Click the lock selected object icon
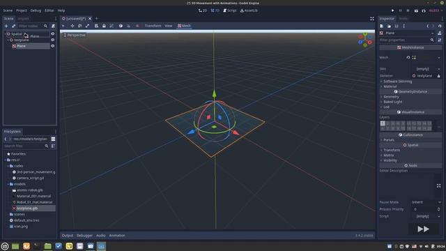The width and height of the screenshot is (446, 251). tap(104, 26)
